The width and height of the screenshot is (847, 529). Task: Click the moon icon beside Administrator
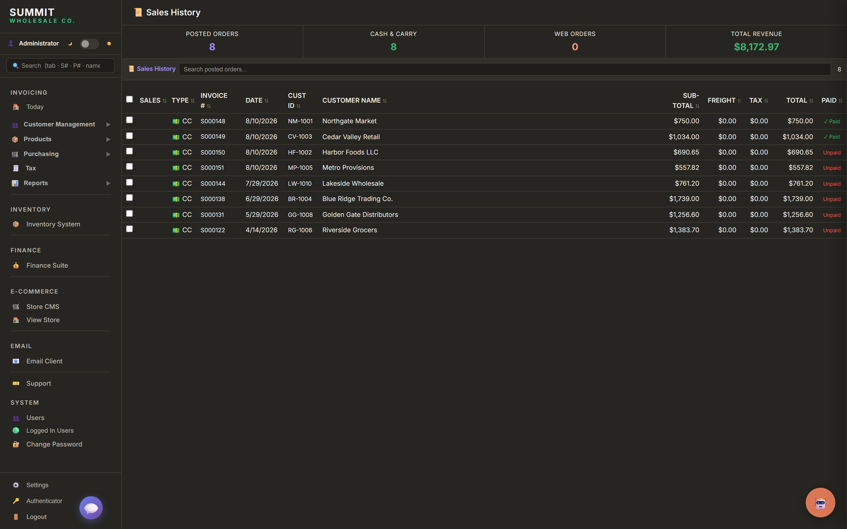70,44
